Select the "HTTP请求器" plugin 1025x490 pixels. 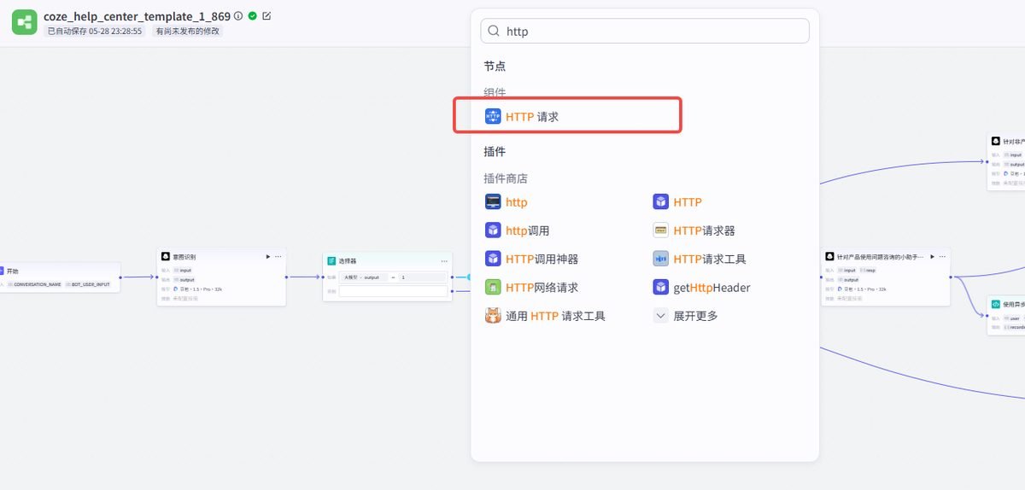(x=704, y=230)
